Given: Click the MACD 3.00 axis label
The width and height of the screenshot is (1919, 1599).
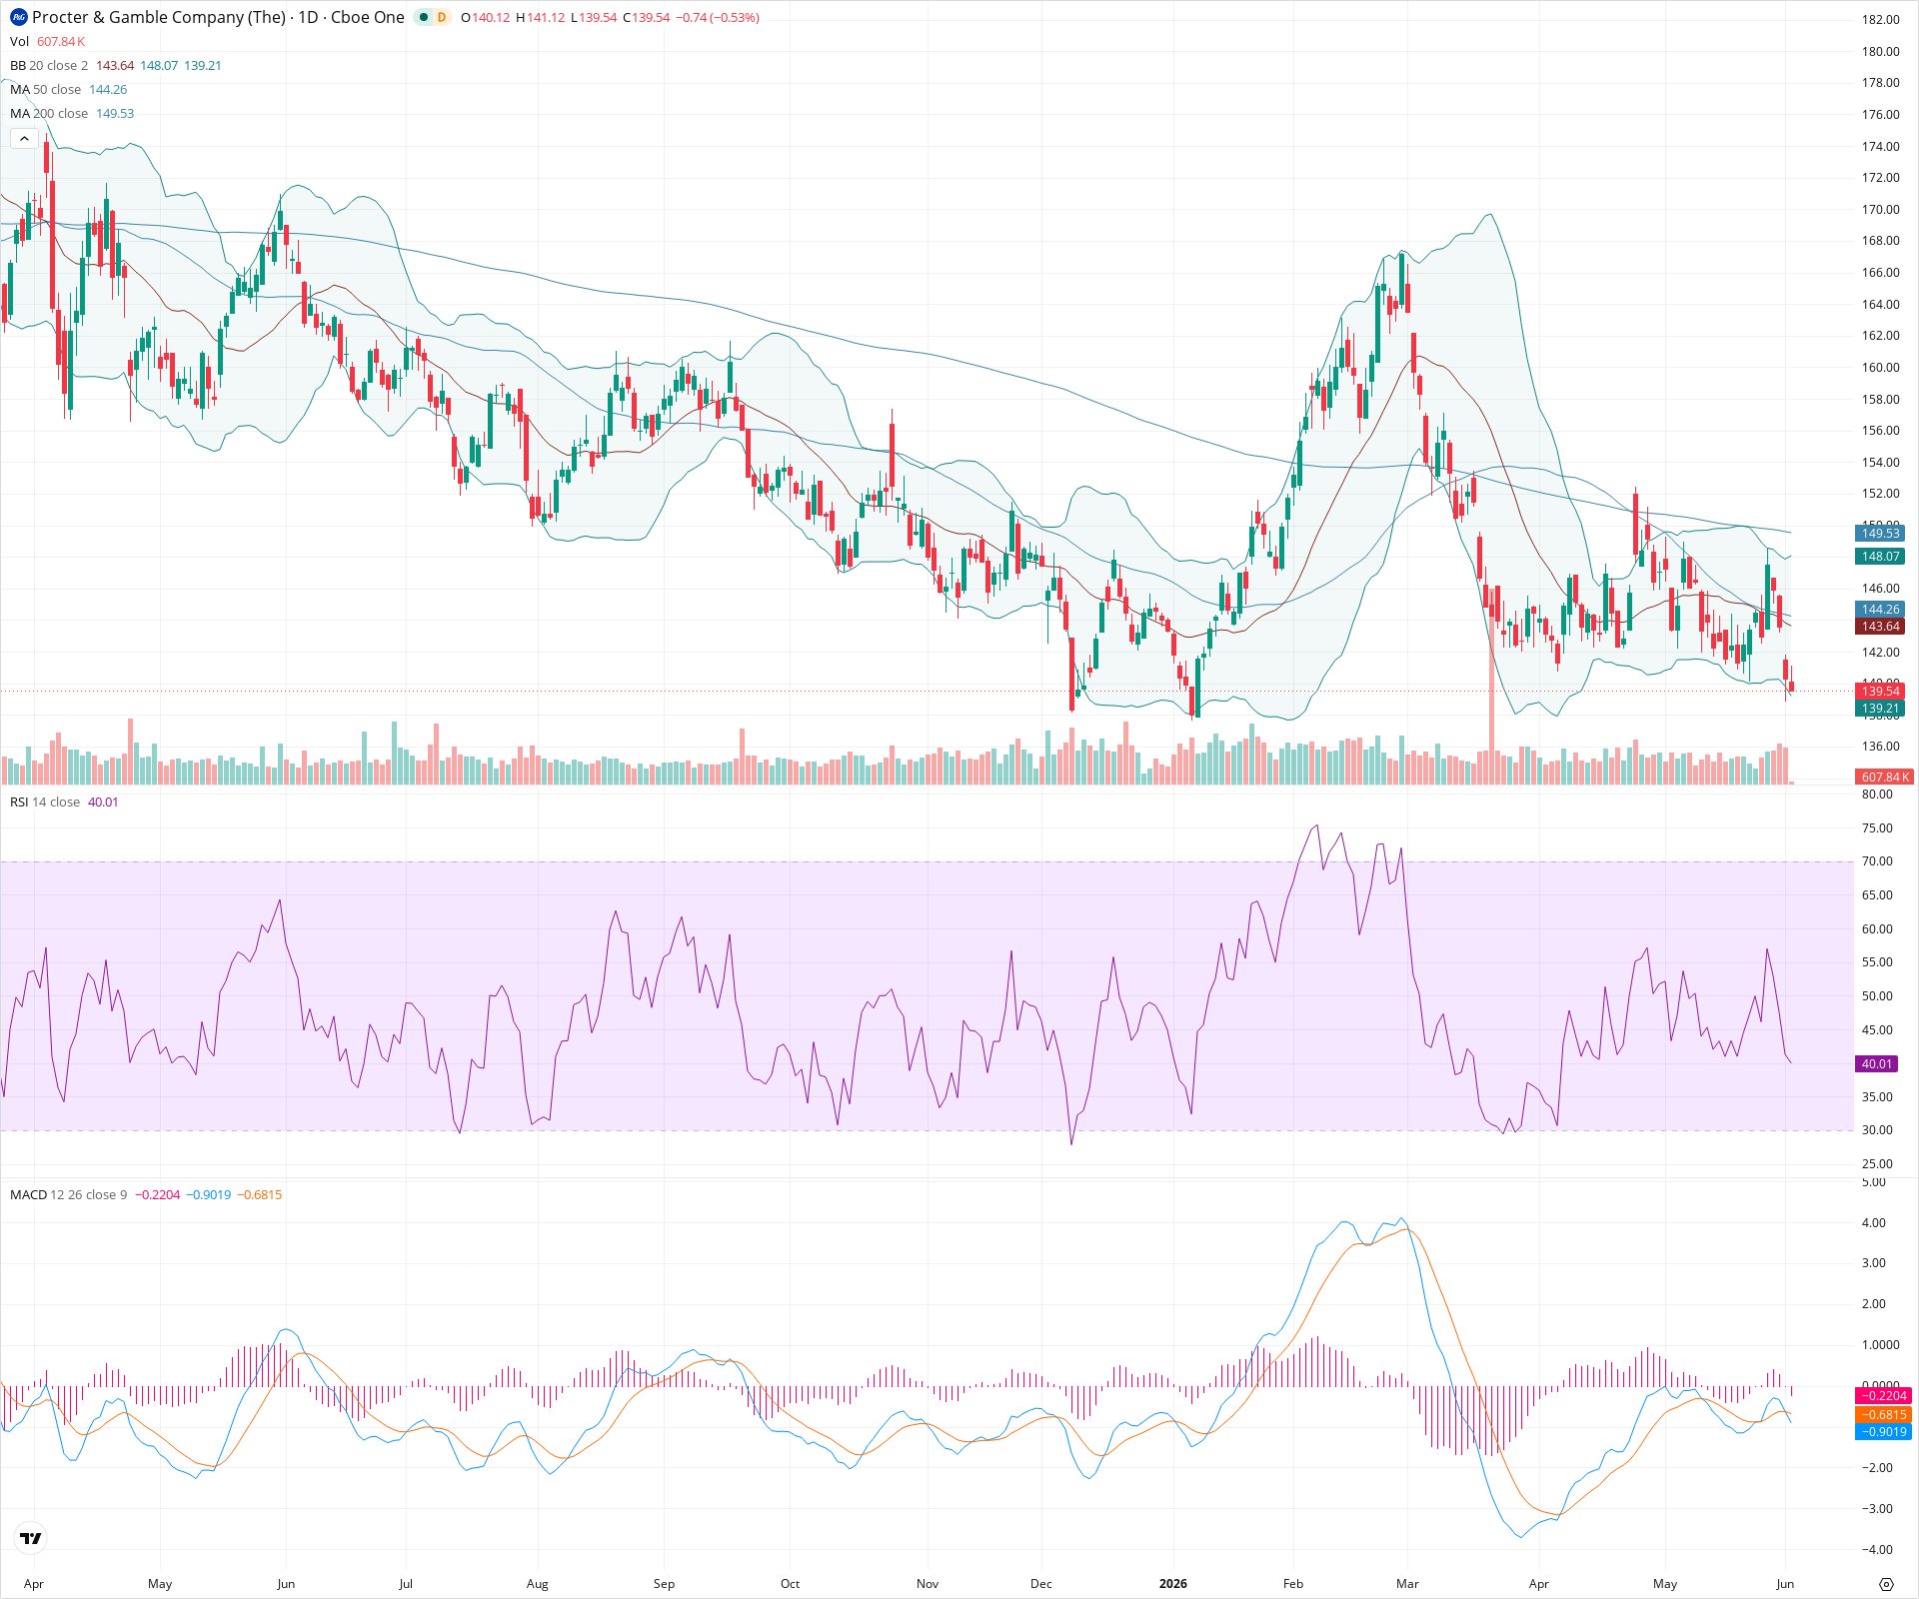Looking at the screenshot, I should point(1873,1263).
